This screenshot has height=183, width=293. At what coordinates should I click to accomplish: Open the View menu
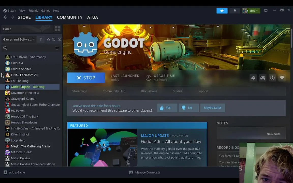(22, 11)
